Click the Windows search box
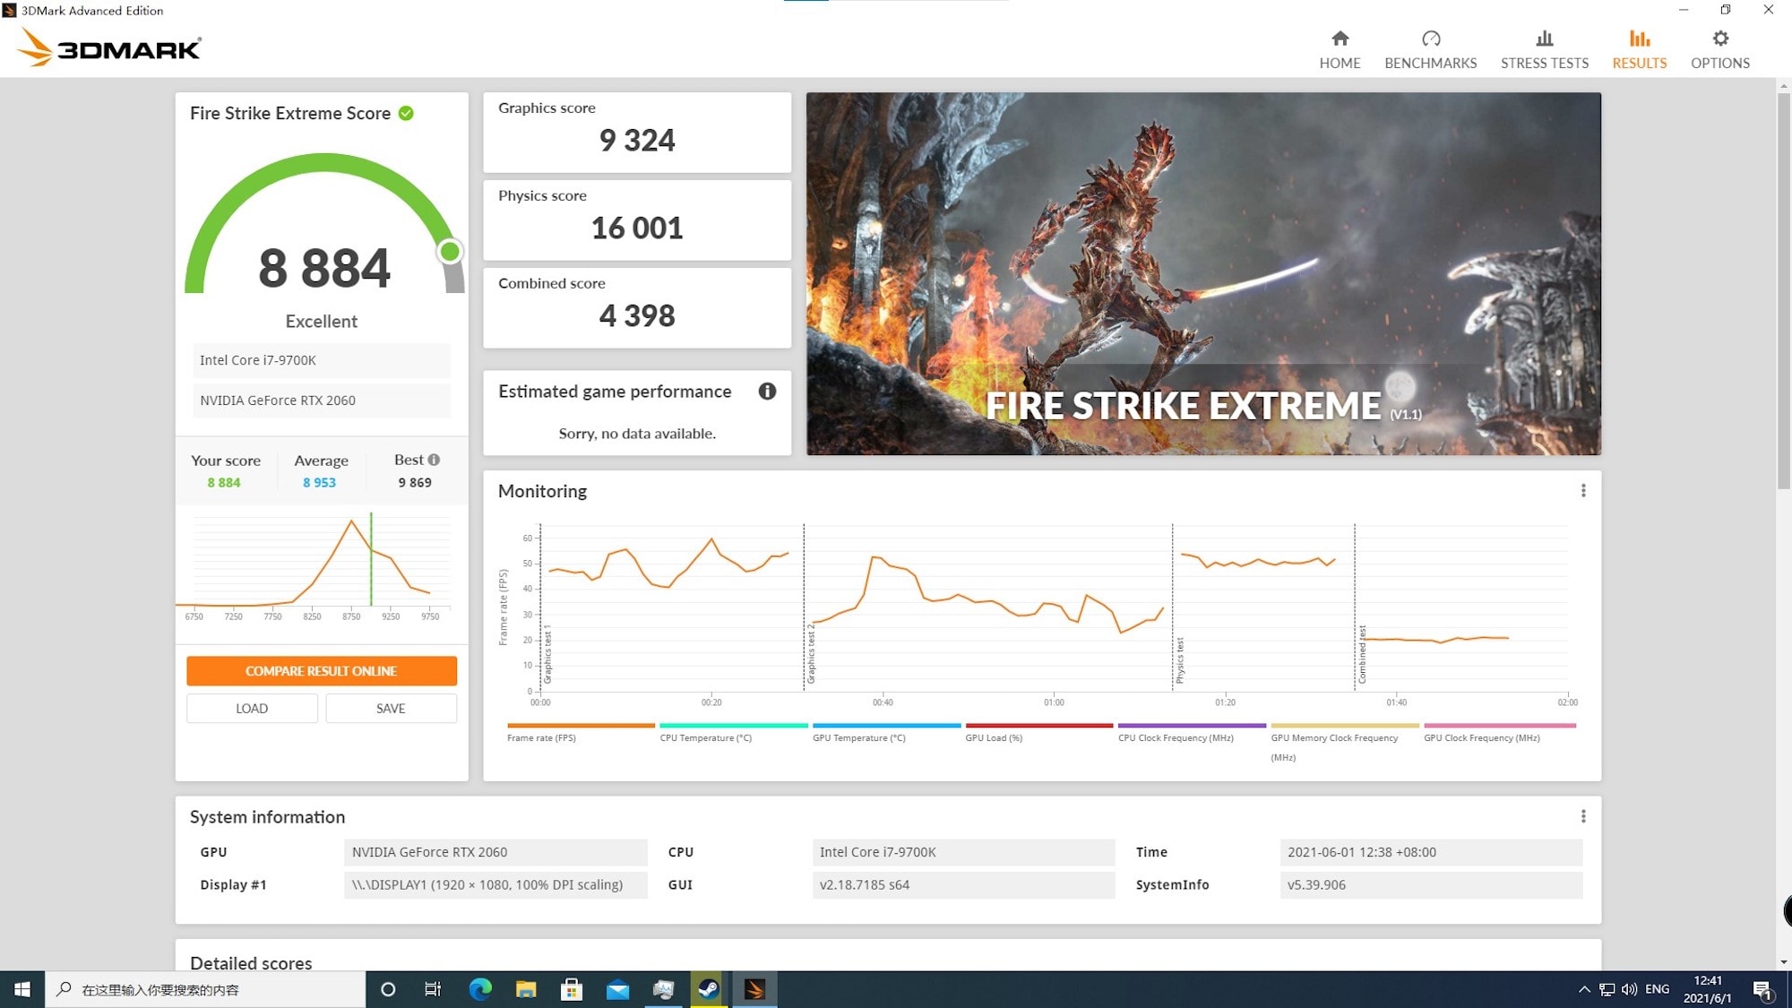This screenshot has width=1792, height=1008. (x=205, y=989)
